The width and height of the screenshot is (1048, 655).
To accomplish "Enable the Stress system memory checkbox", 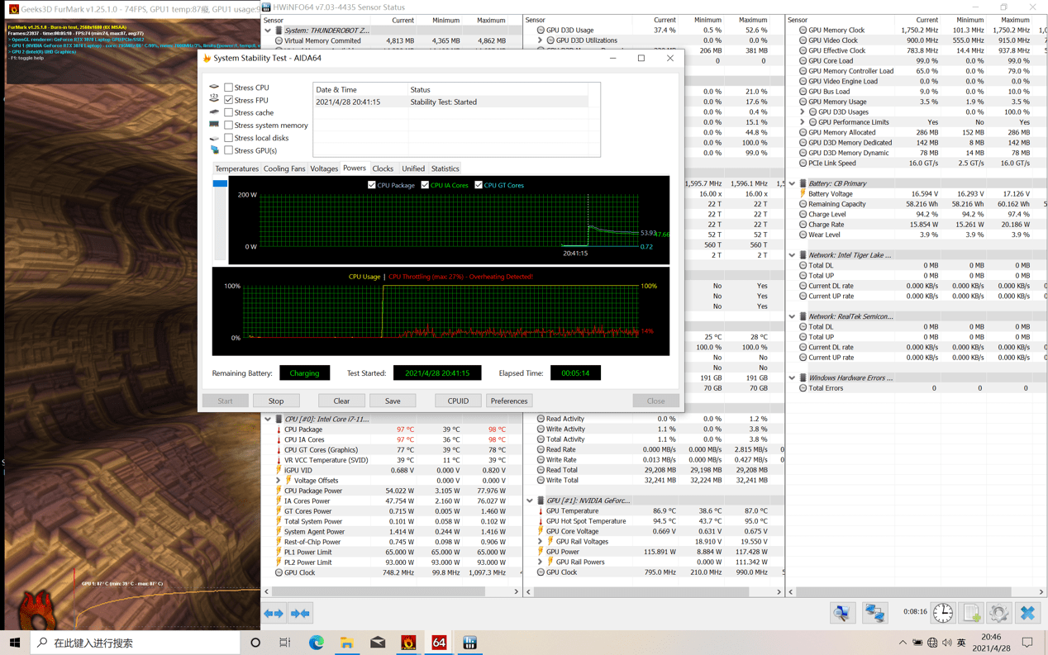I will 229,126.
